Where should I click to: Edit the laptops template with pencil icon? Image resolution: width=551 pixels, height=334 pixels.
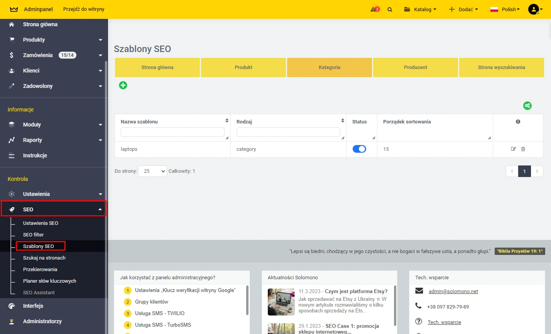(x=513, y=149)
